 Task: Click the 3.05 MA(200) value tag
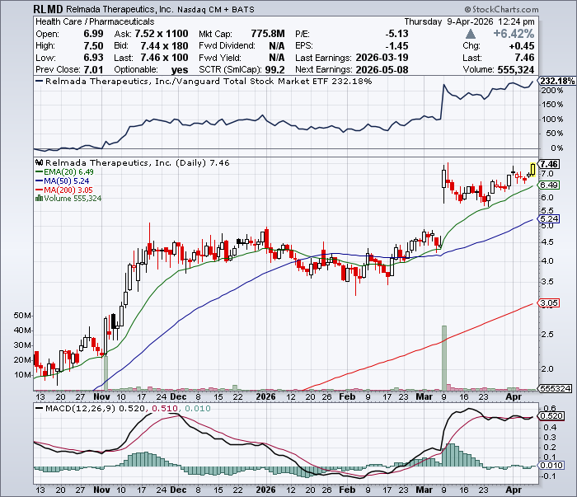tap(549, 303)
